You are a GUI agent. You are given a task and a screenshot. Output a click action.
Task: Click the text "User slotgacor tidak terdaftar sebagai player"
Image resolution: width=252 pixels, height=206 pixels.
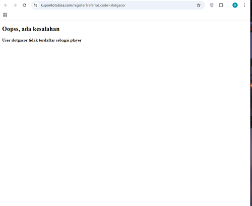[42, 40]
